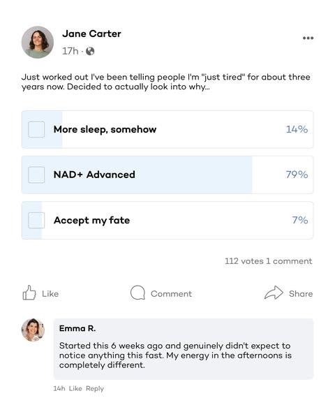This screenshot has height=419, width=335.
Task: Click the 7% result for Accept my fate
Action: [x=300, y=220]
